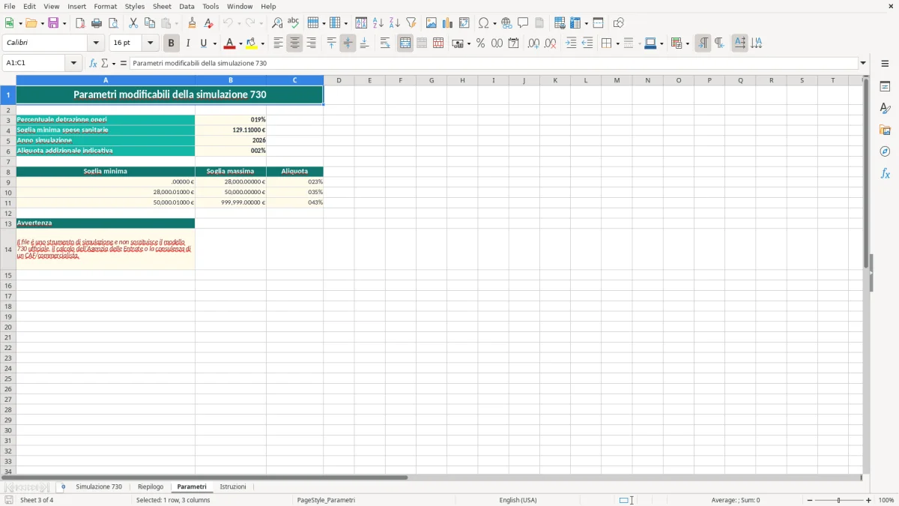Open the Borders dropdown arrow
Viewport: 899px width, 506px height.
[617, 43]
